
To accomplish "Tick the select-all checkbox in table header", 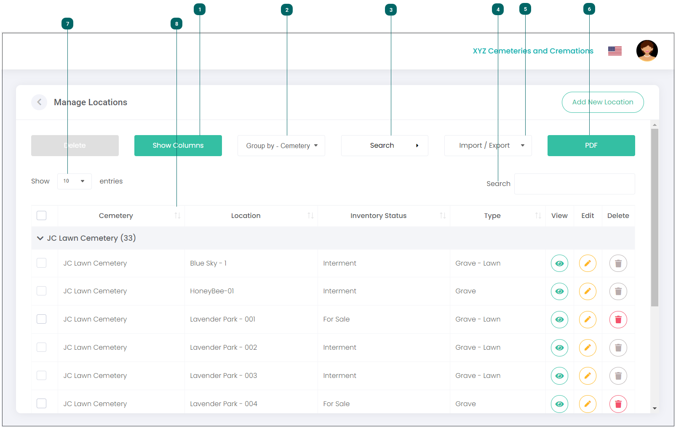I will [x=42, y=215].
